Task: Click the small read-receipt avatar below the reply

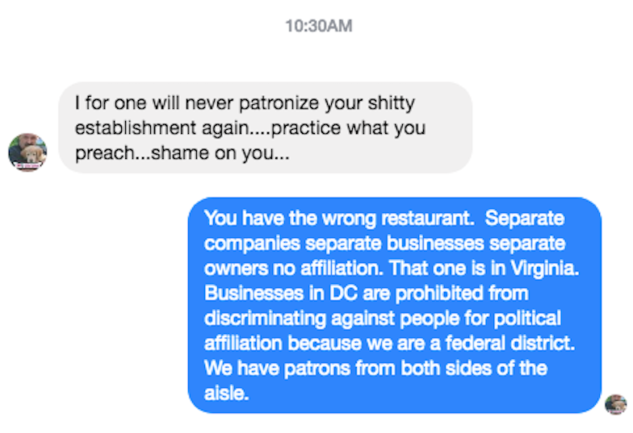Action: tap(615, 405)
